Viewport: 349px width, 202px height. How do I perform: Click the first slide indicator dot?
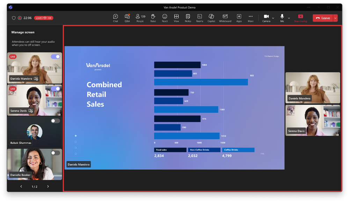76,136
